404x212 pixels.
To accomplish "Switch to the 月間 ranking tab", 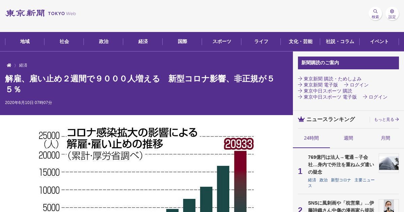I will pos(385,138).
